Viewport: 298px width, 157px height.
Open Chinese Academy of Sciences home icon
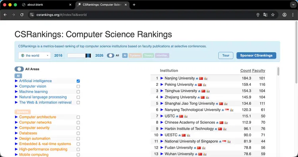tap(217, 122)
